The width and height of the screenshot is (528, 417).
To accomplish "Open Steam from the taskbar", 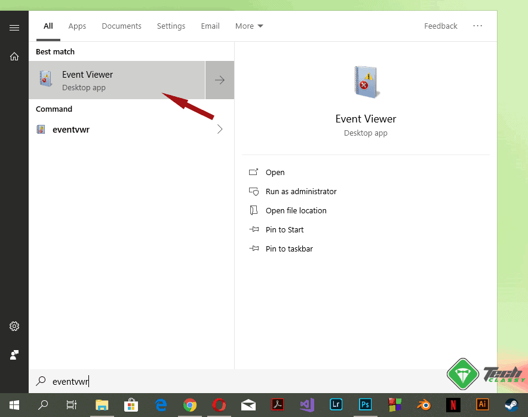I will click(511, 405).
